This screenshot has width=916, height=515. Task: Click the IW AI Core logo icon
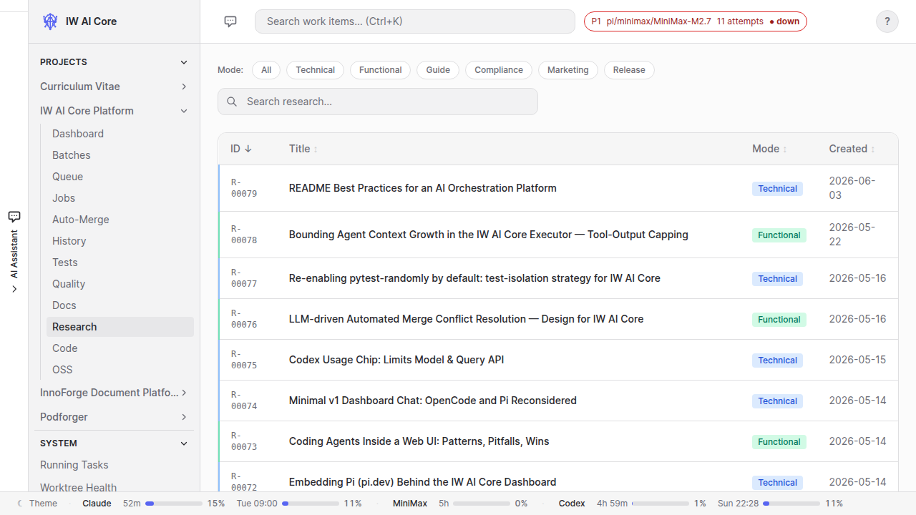pos(50,21)
